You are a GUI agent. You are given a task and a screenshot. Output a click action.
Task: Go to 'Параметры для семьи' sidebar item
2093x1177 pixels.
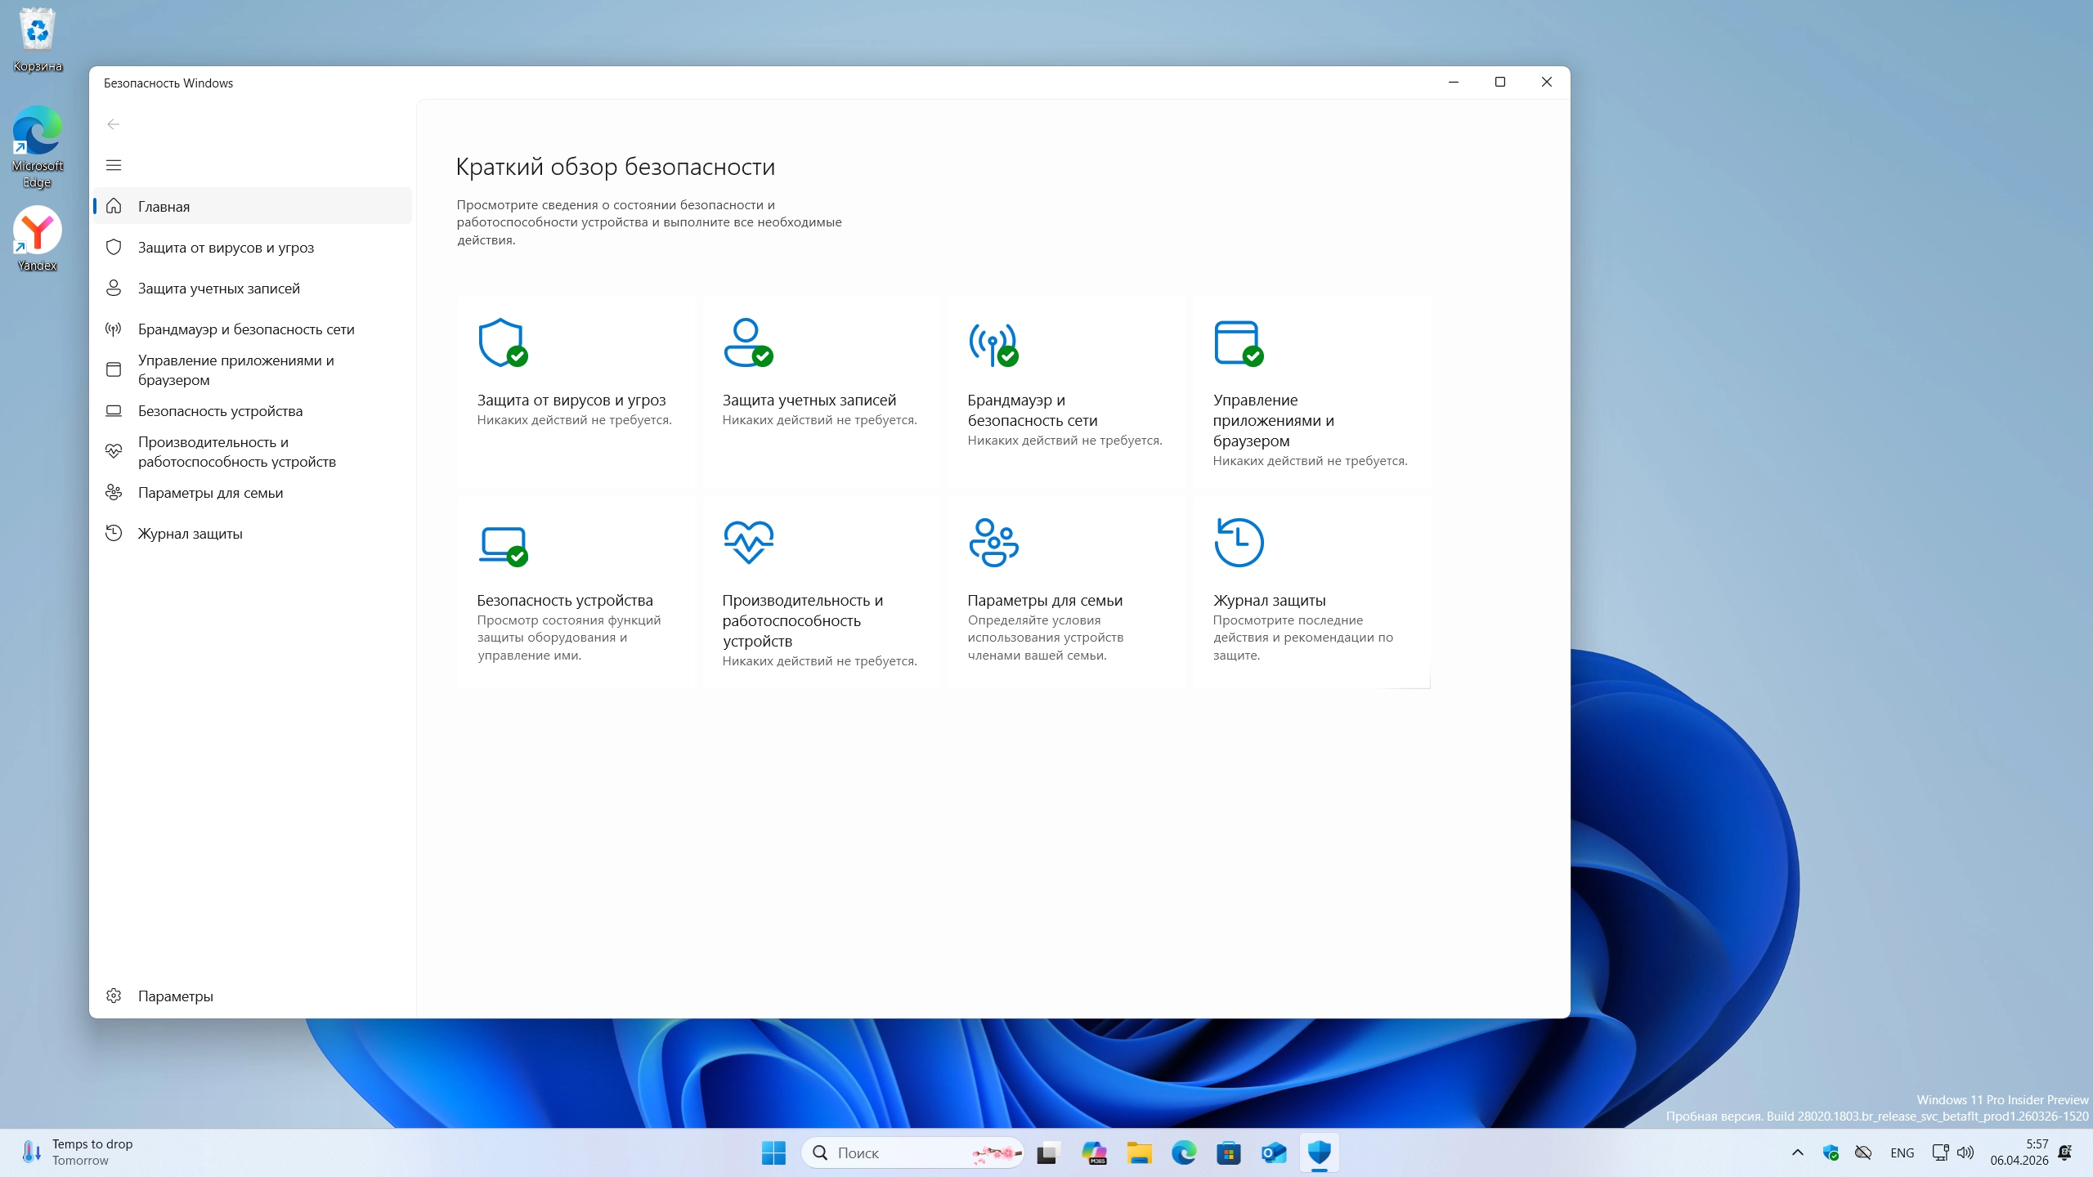coord(210,493)
